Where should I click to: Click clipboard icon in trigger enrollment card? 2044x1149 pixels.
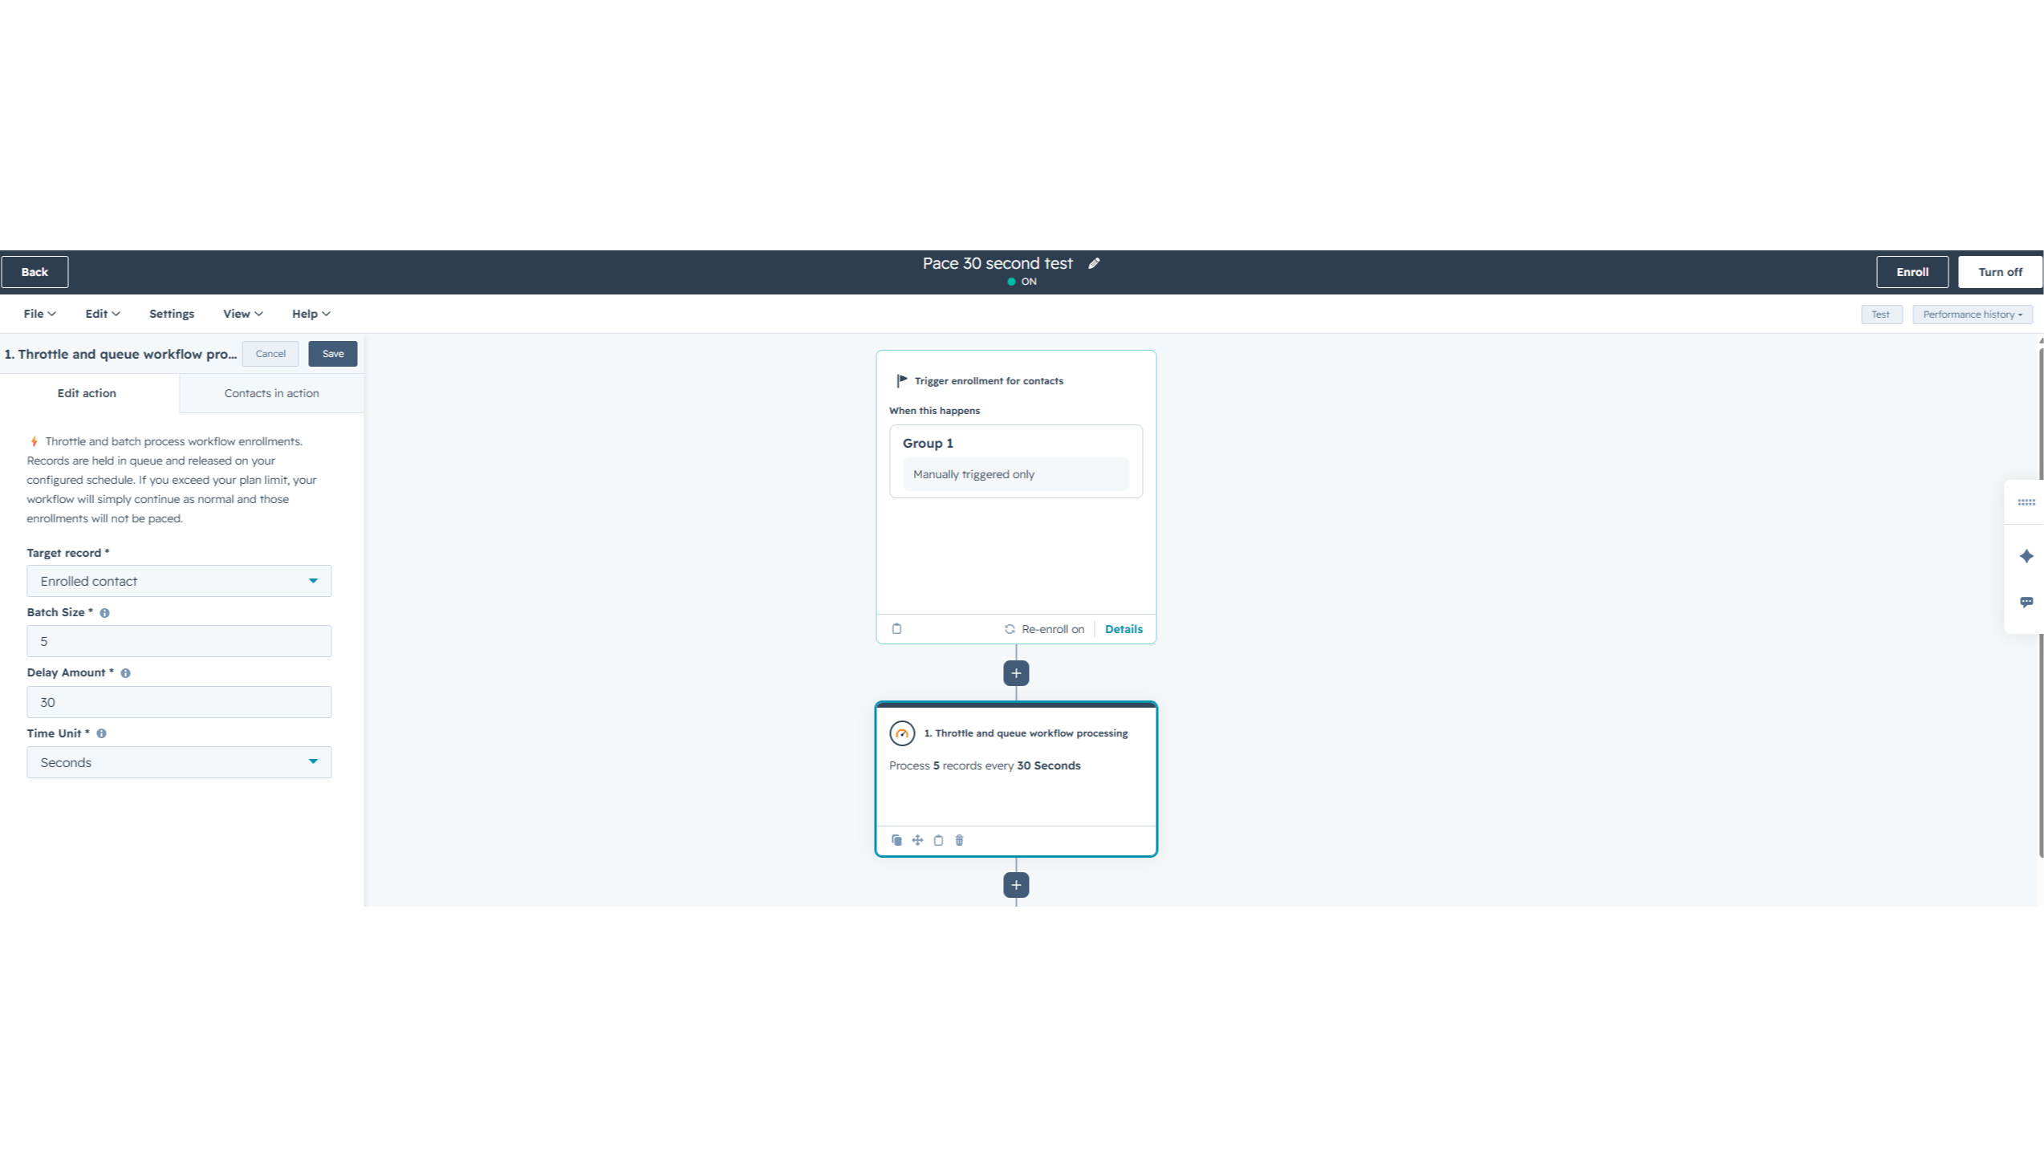(x=896, y=628)
